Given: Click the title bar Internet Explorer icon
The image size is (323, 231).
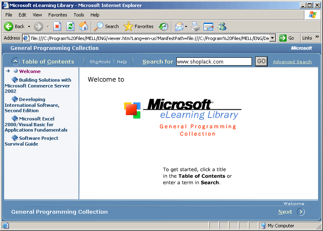Looking at the screenshot, I should click(x=5, y=5).
